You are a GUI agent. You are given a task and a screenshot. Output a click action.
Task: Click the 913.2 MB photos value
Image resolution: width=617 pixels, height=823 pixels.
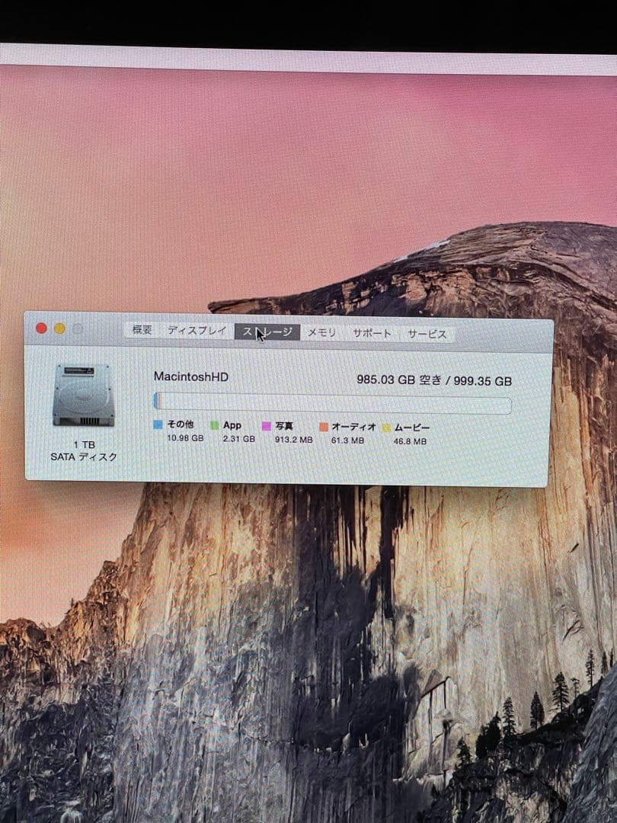click(x=294, y=440)
